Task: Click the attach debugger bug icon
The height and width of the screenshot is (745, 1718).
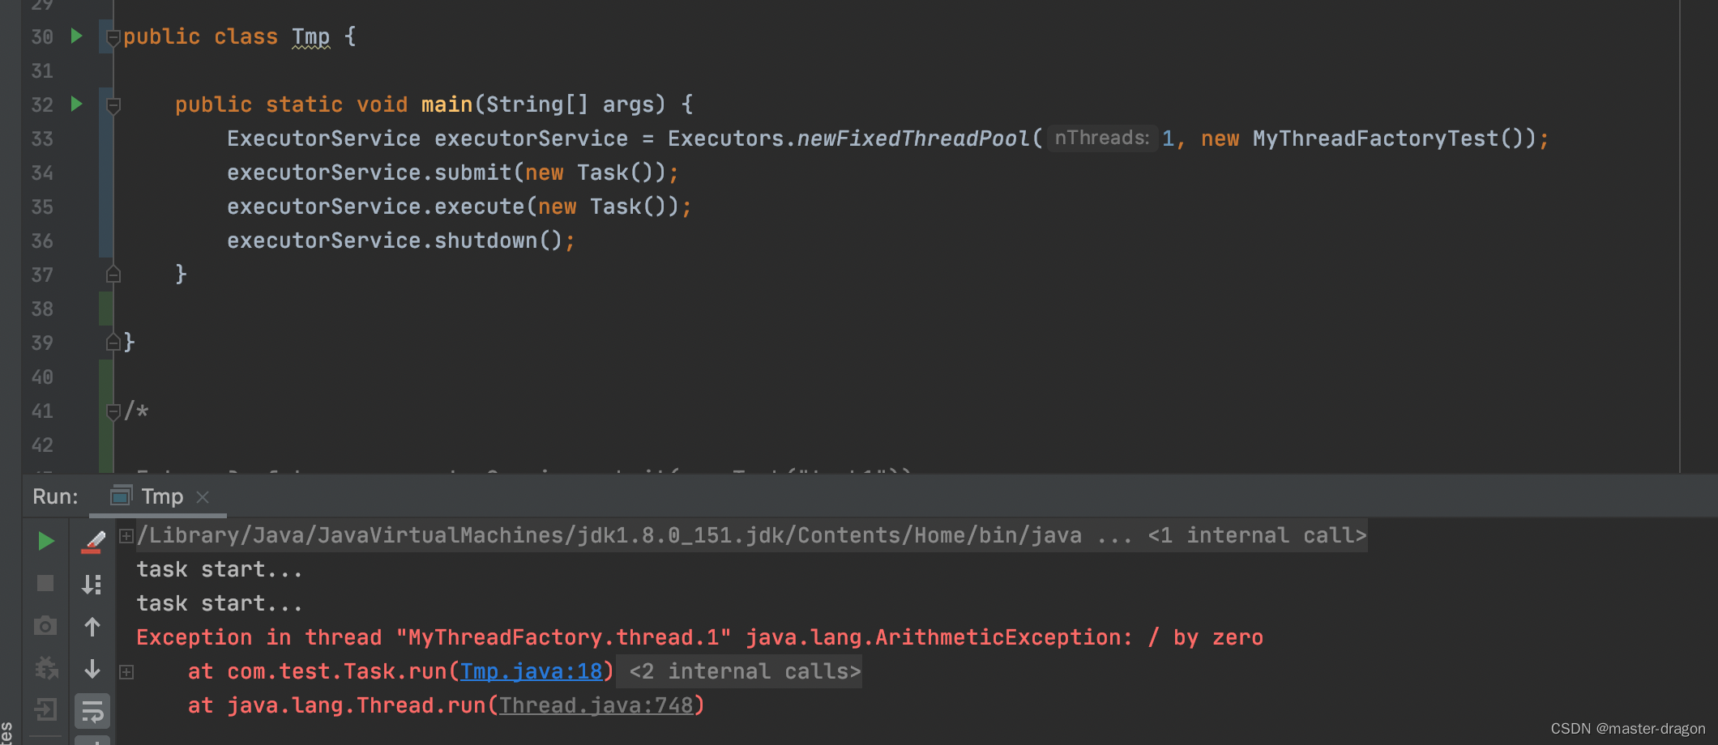Action: click(45, 668)
